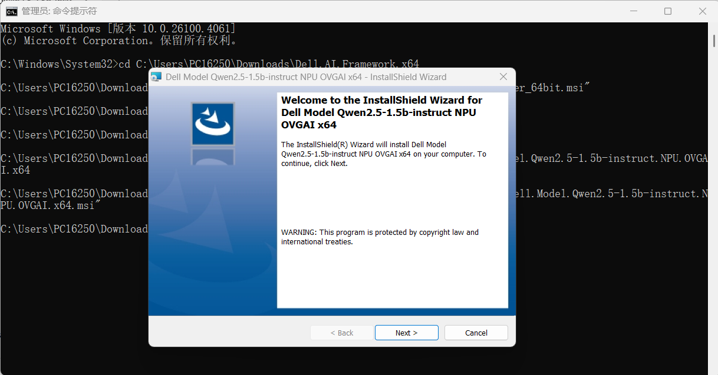
Task: Close the InstallShield Wizard dialog with its X
Action: click(503, 77)
